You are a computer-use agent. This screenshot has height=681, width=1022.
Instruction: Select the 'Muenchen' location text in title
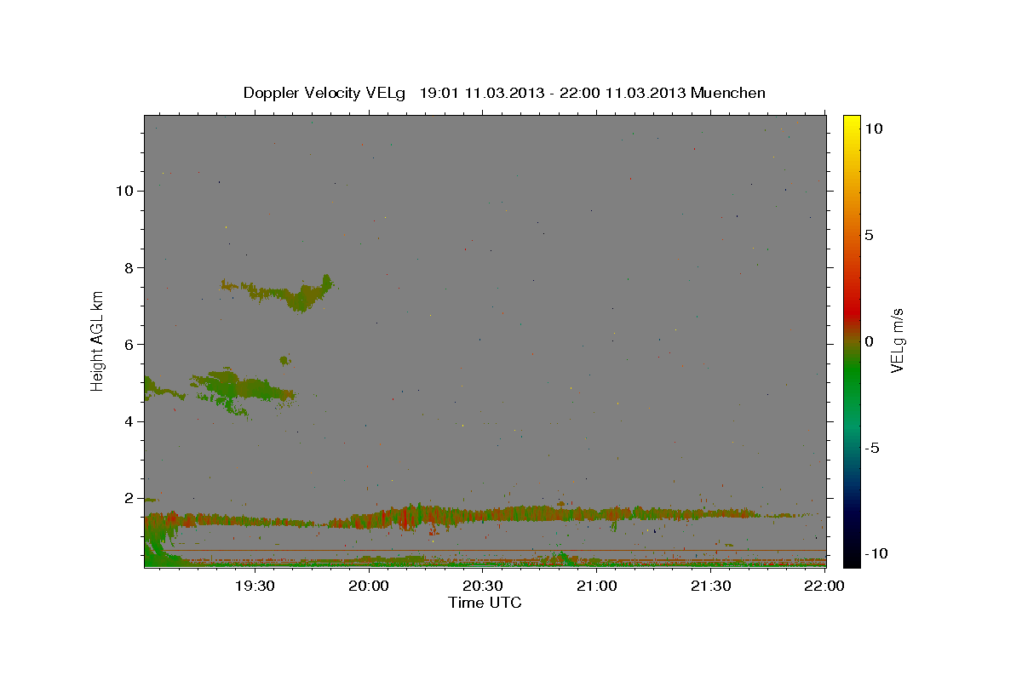tap(728, 93)
